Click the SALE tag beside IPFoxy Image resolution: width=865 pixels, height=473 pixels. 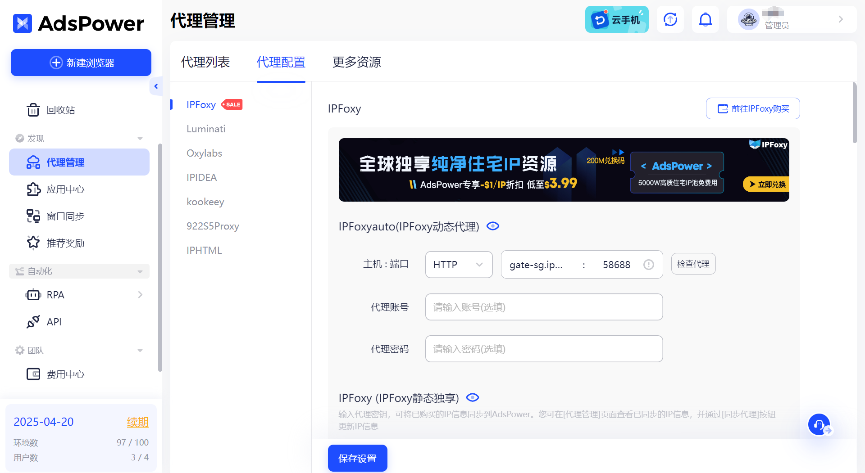tap(232, 104)
